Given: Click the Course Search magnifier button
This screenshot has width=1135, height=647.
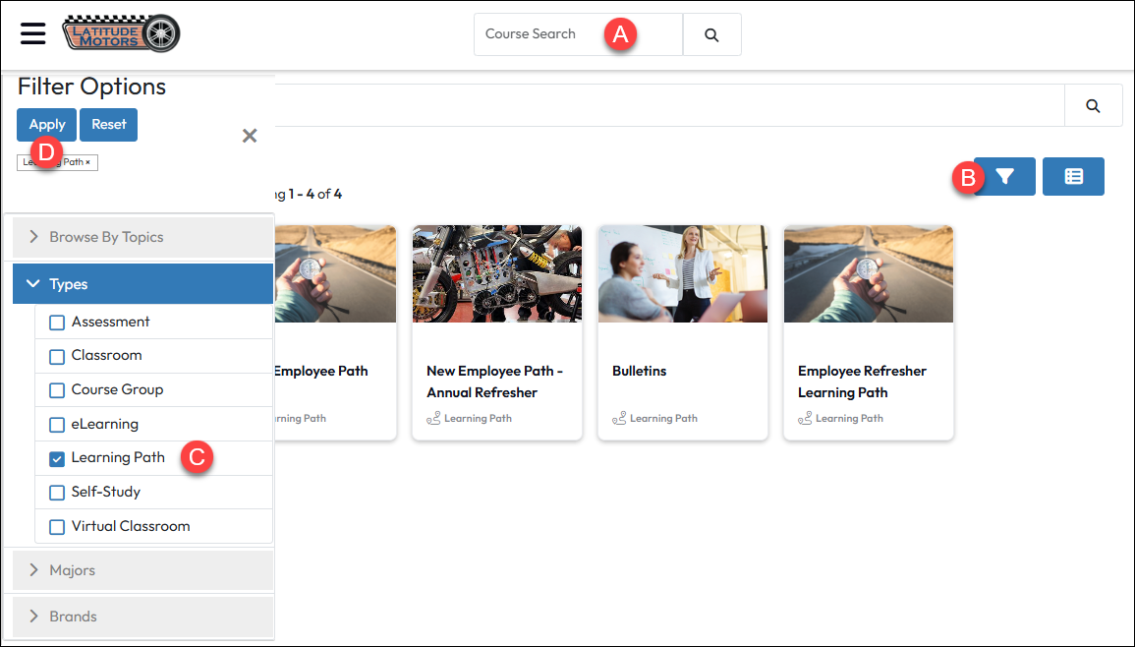Looking at the screenshot, I should coord(711,34).
